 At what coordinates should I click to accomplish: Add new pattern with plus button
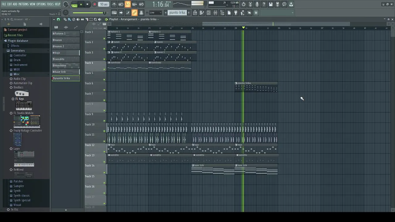(x=189, y=13)
